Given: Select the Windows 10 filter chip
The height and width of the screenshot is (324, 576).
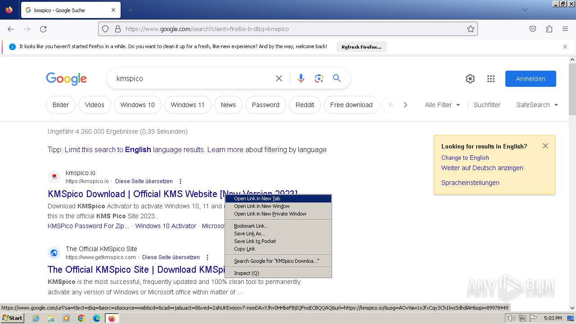Looking at the screenshot, I should pos(137,105).
